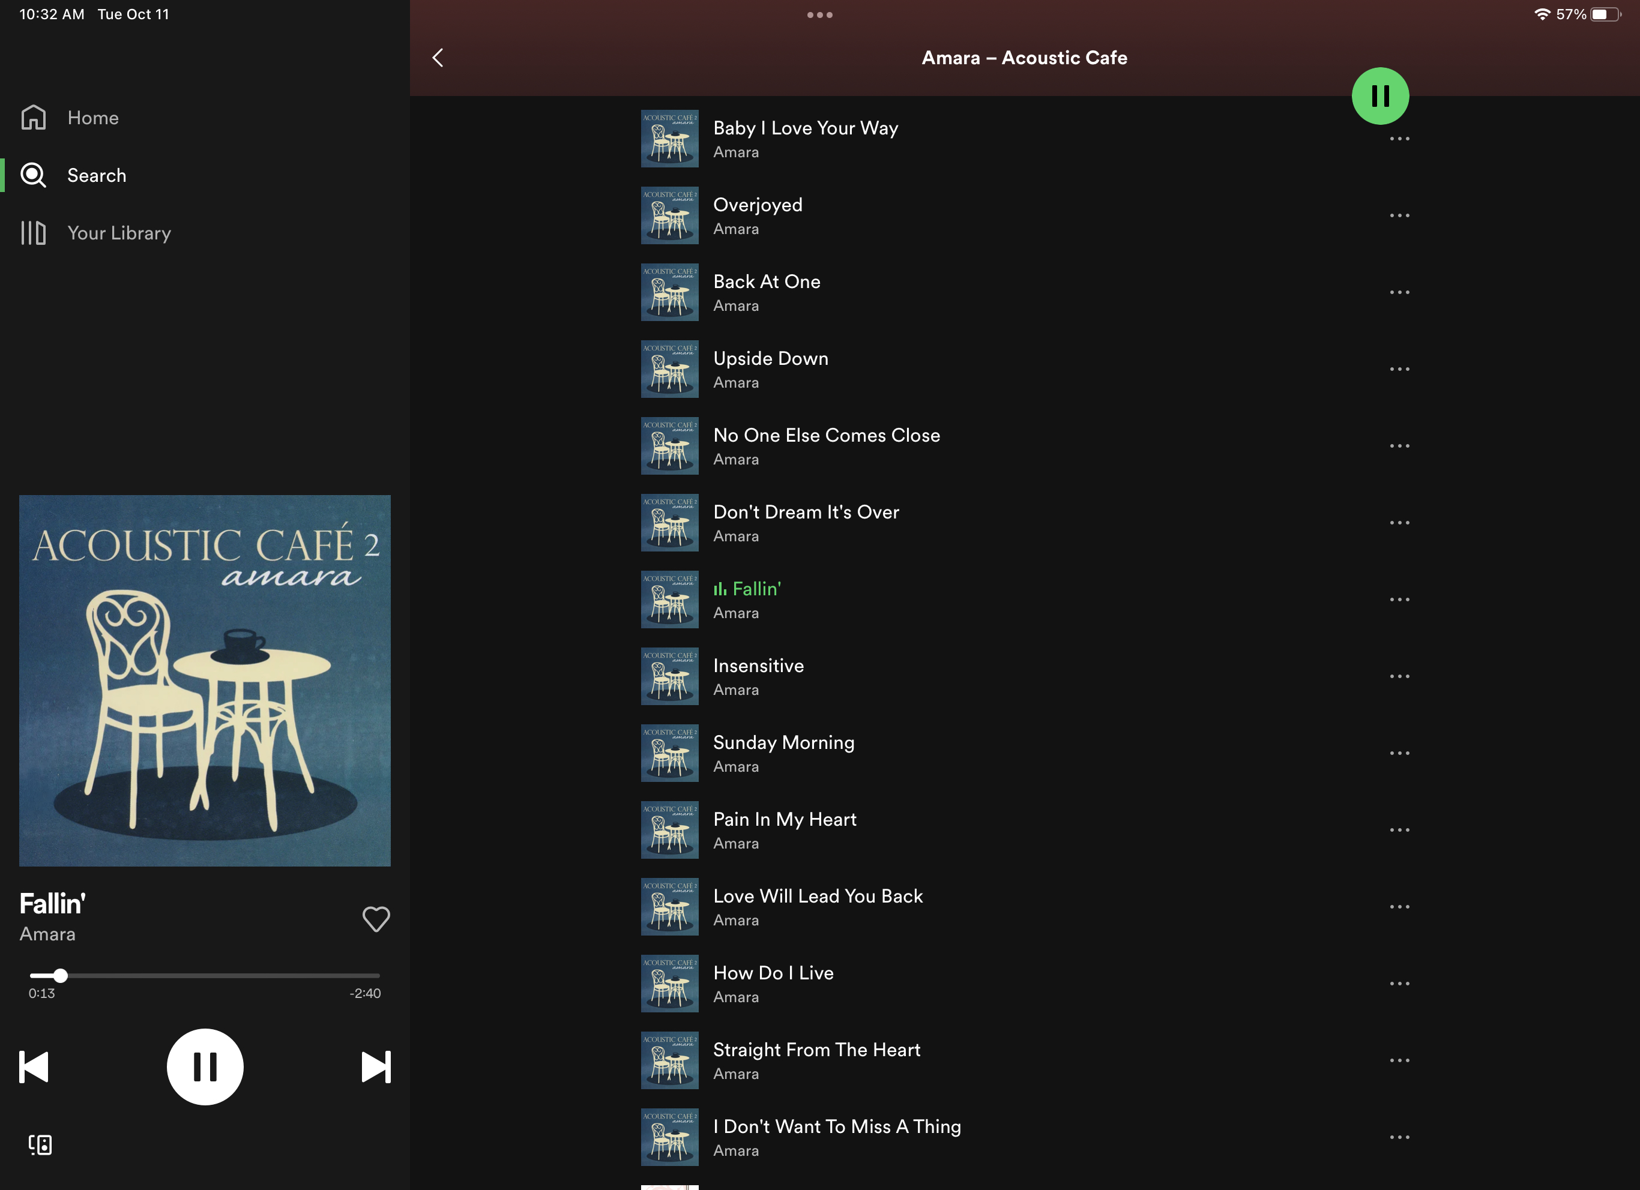Play the track Back At One
Viewport: 1640px width, 1190px height.
(x=1025, y=292)
